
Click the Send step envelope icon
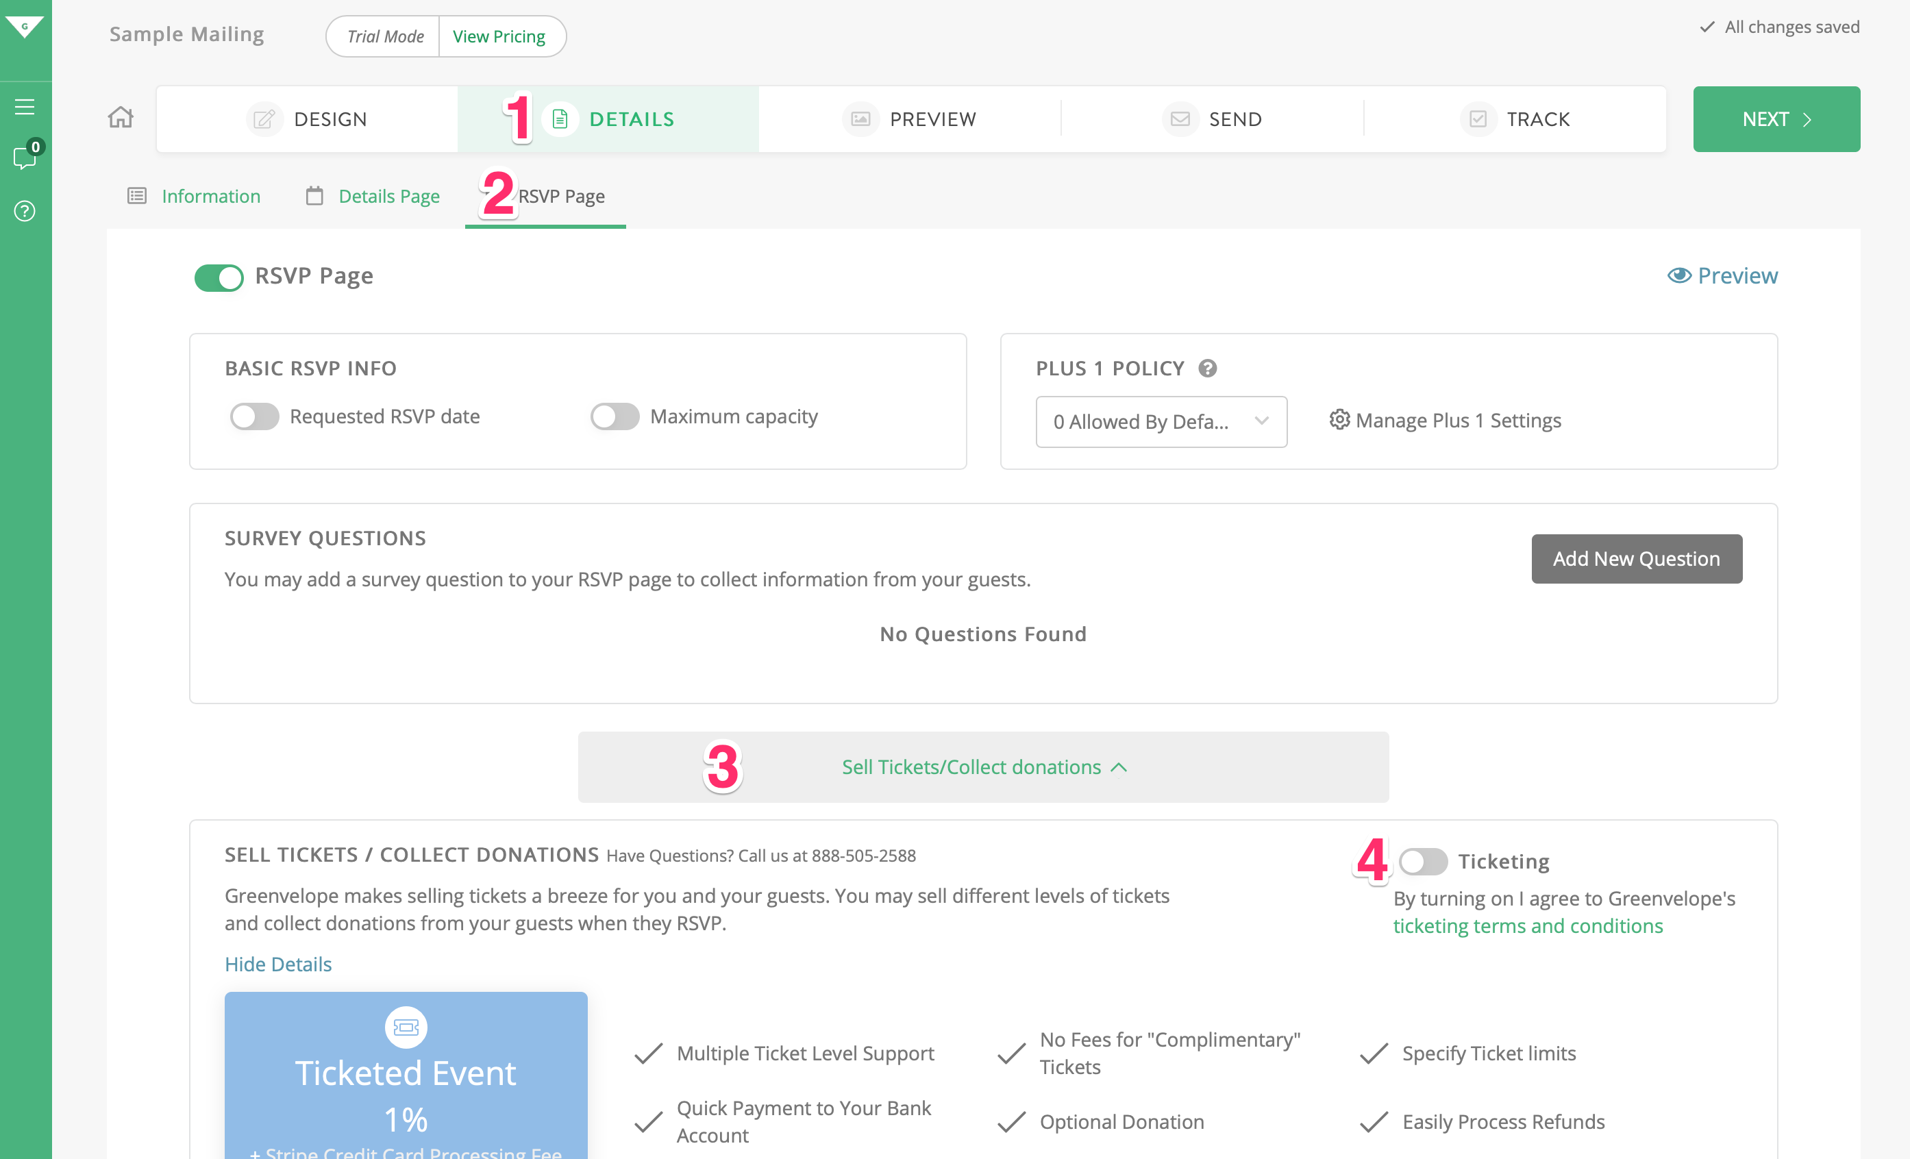pyautogui.click(x=1180, y=119)
